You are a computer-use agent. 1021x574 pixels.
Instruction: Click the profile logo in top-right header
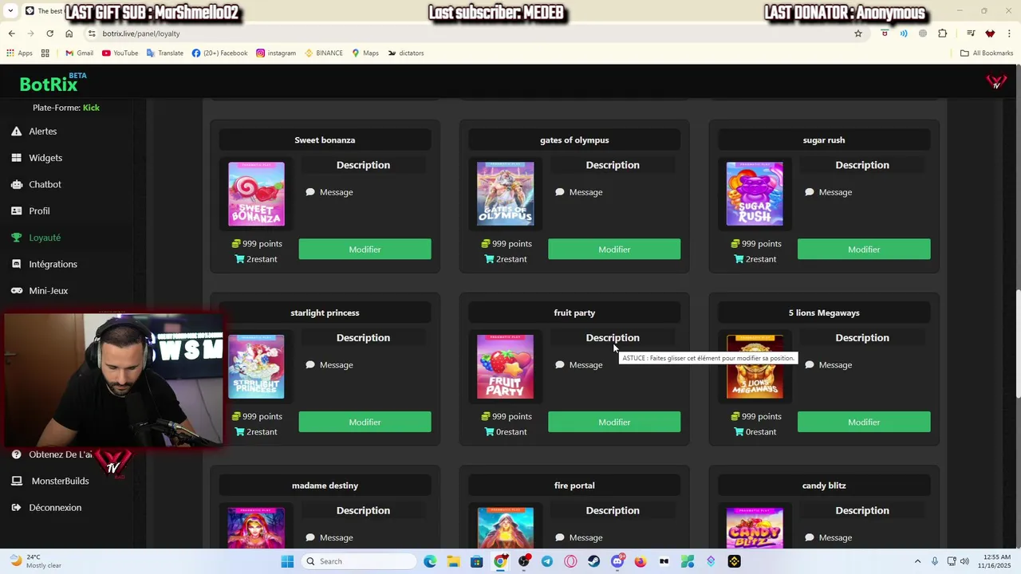tap(996, 81)
